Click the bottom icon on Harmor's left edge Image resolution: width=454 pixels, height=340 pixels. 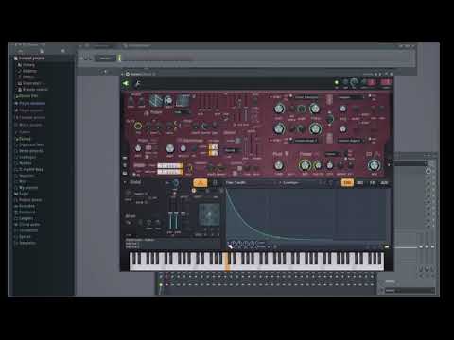point(125,173)
